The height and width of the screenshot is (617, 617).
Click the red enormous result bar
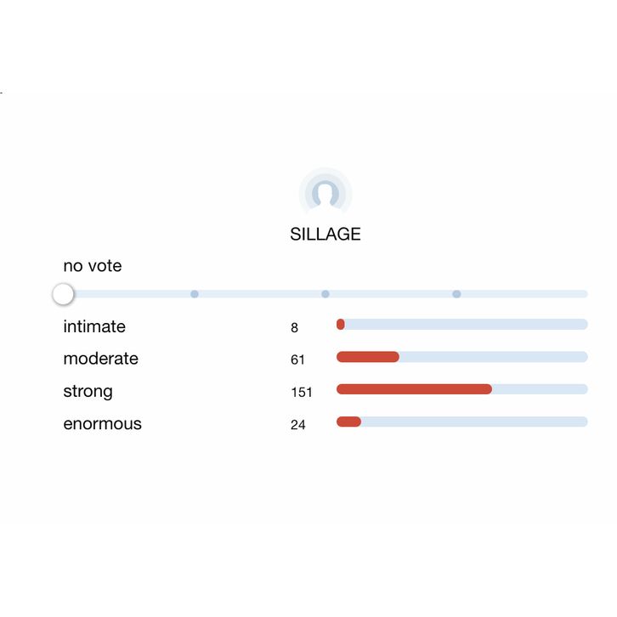click(348, 422)
